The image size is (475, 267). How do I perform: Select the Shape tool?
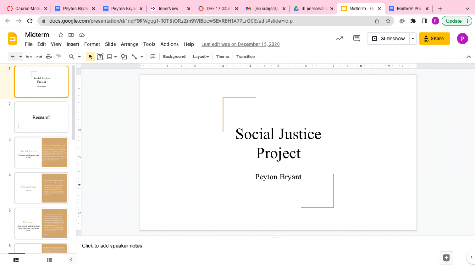click(124, 57)
